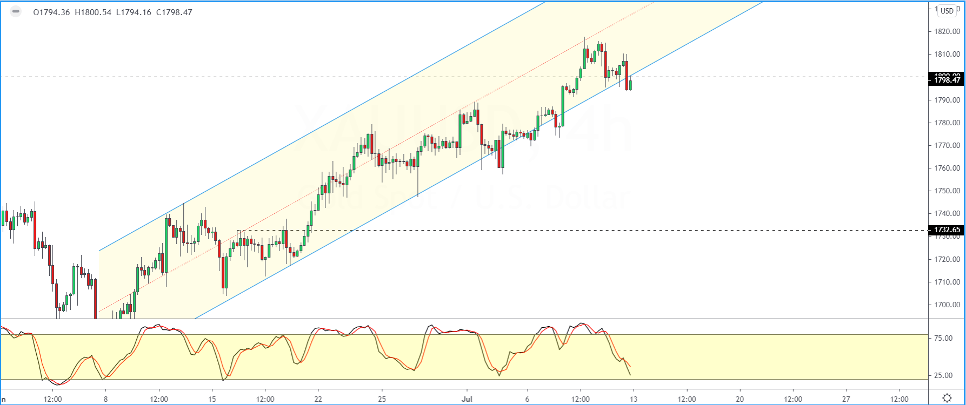Screen dimensions: 966x405
Task: Click the Open value O1794.36
Action: (x=51, y=12)
